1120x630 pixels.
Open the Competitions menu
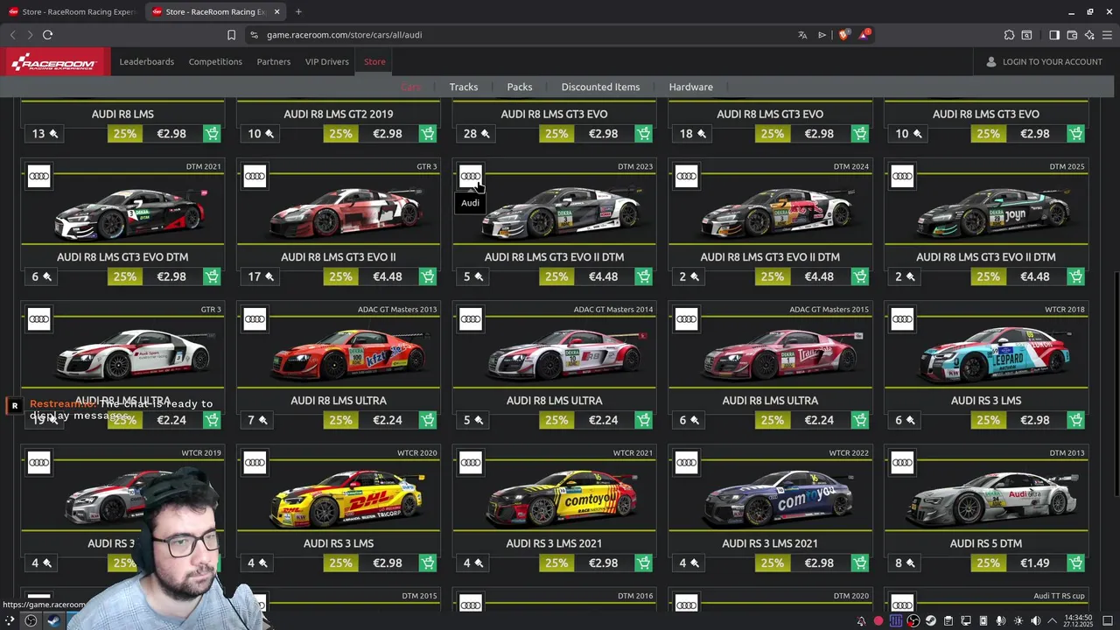pos(215,62)
